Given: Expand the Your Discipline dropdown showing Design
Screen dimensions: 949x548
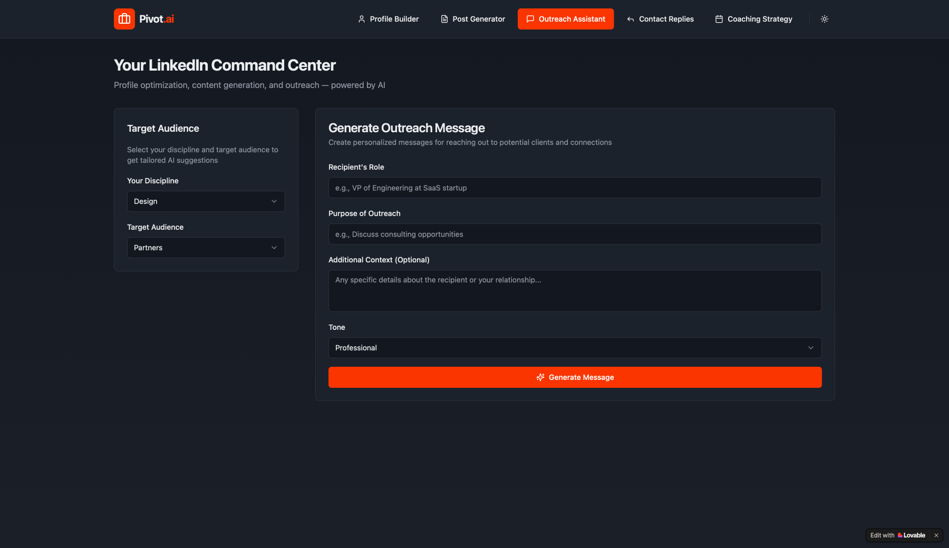Looking at the screenshot, I should click(206, 201).
